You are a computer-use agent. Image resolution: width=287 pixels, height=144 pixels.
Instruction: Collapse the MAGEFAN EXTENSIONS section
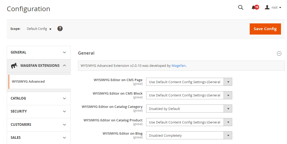[x=39, y=66]
